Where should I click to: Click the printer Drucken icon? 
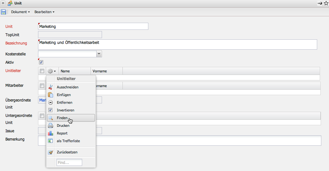tap(51, 126)
